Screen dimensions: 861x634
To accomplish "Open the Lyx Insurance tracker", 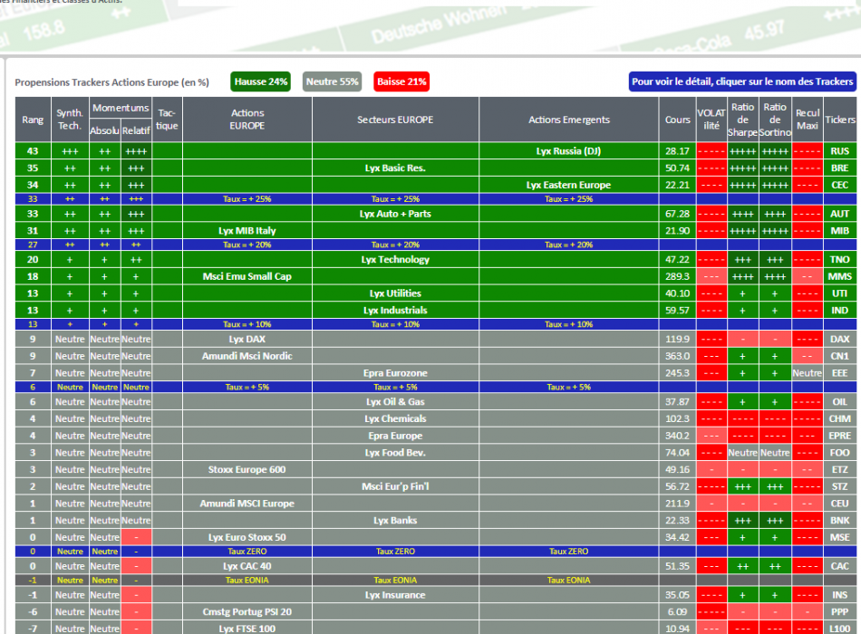I will coord(395,594).
